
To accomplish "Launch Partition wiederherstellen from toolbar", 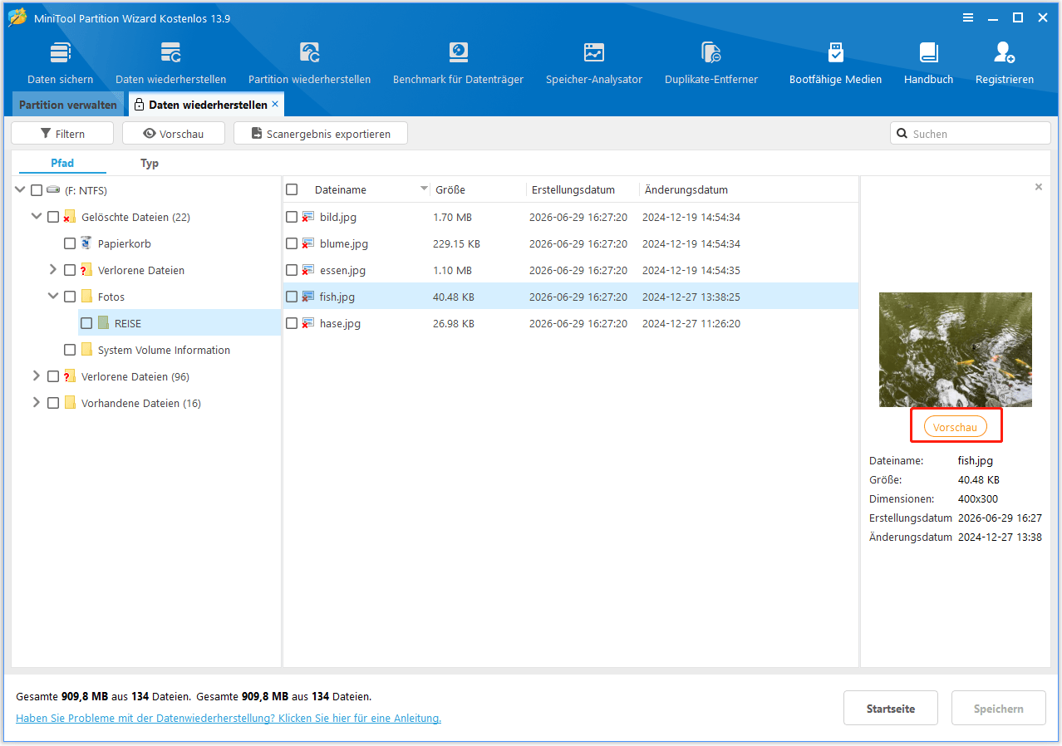I will coord(309,63).
